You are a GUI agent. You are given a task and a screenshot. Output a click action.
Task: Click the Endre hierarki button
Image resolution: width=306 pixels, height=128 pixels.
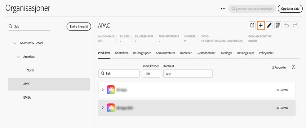(79, 27)
